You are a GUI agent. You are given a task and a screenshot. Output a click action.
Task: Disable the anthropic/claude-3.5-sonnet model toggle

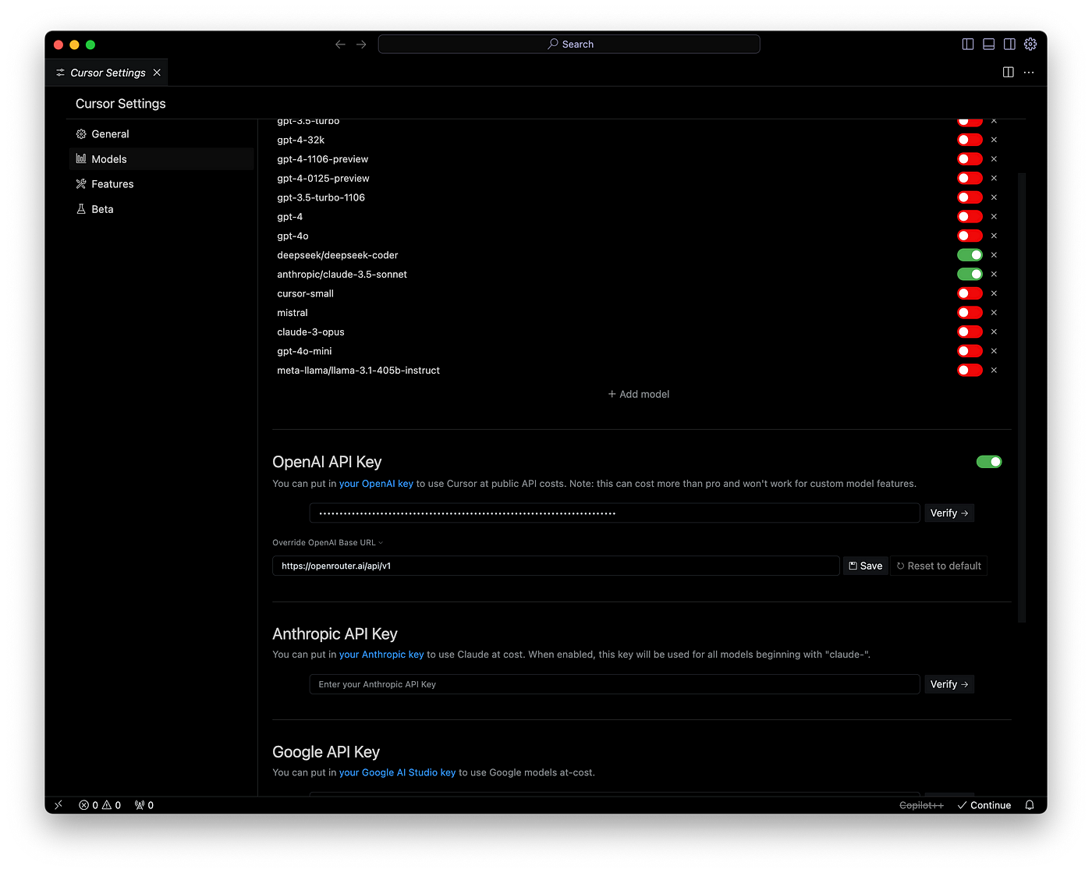pos(970,274)
